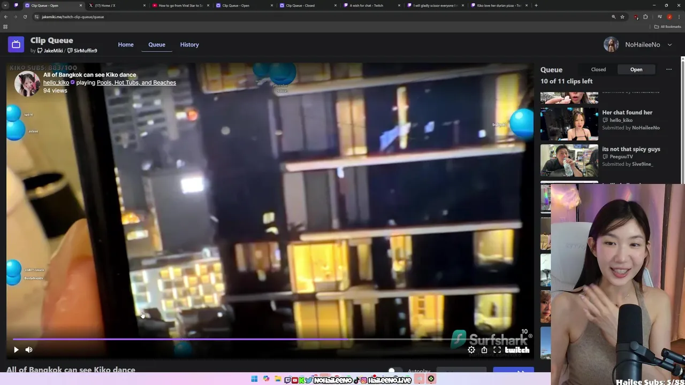Viewport: 685px width, 385px height.
Task: Enter fullscreen on the clip player
Action: (497, 350)
